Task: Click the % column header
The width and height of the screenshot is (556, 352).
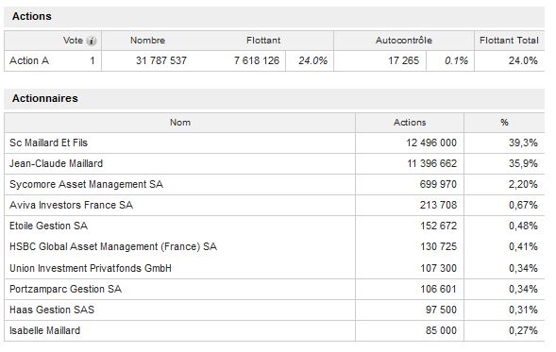Action: (504, 123)
